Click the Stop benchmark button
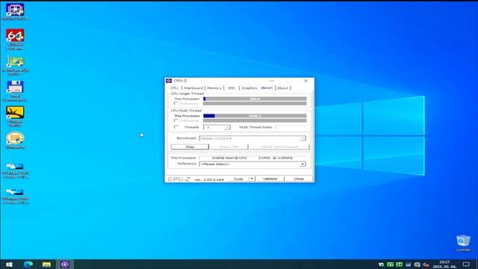 (190, 146)
